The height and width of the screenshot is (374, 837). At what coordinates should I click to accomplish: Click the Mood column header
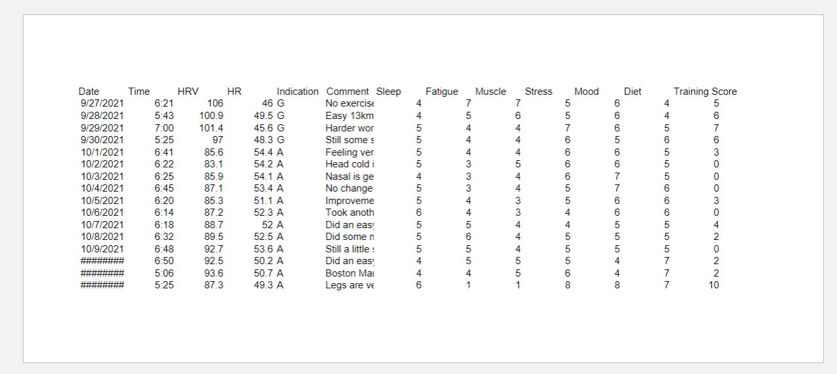(x=587, y=92)
